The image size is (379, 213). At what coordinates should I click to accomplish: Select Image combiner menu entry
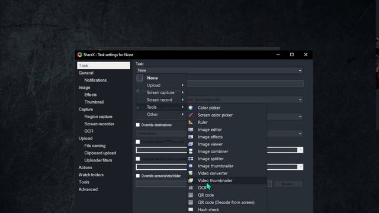pos(213,151)
